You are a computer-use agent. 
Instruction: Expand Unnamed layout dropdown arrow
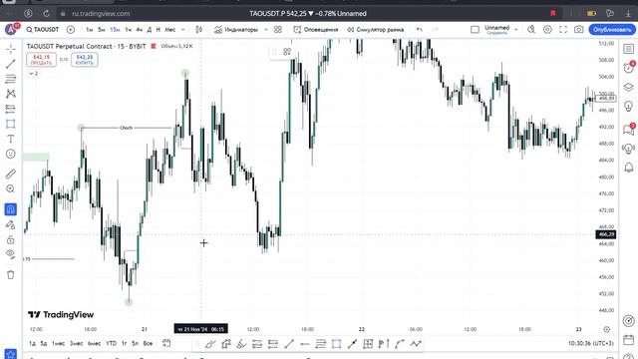coord(516,29)
